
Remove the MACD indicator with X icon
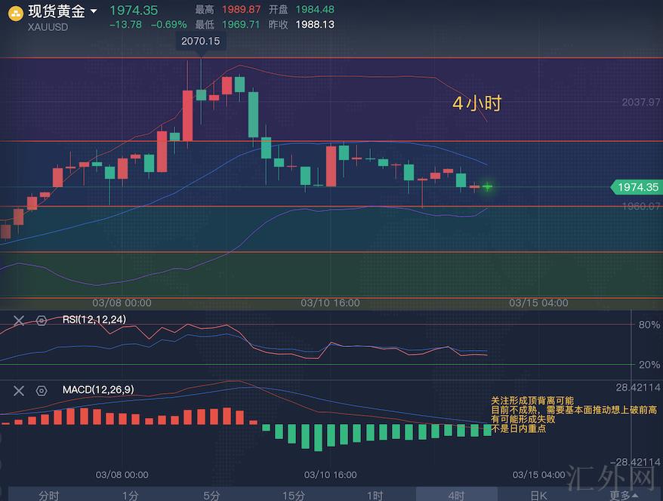pos(19,390)
